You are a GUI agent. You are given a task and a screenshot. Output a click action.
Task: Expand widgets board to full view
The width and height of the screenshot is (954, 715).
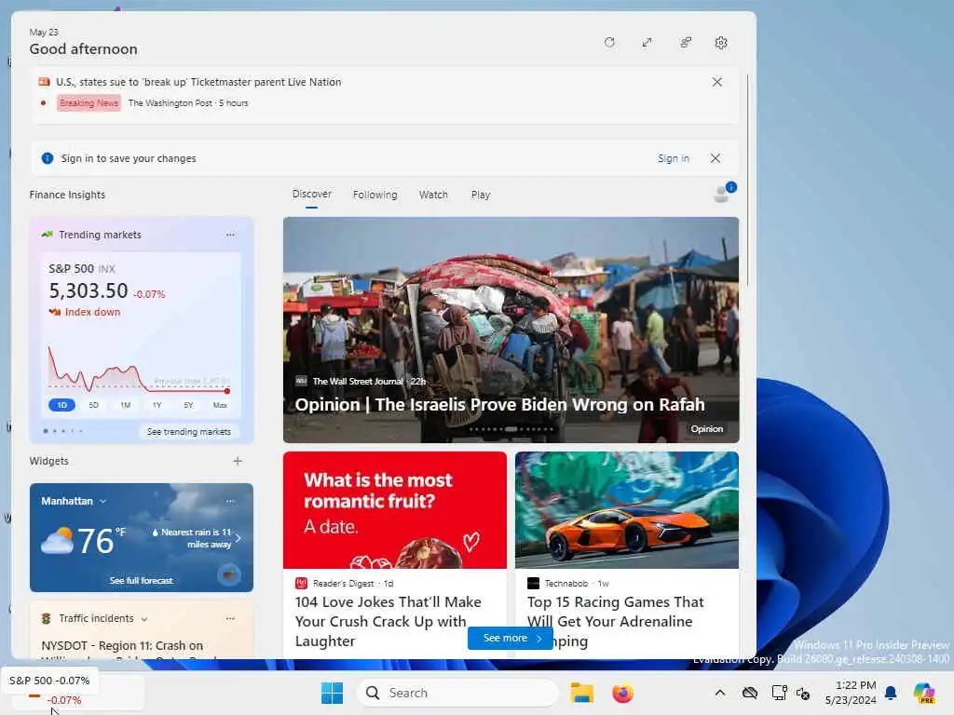click(x=647, y=43)
